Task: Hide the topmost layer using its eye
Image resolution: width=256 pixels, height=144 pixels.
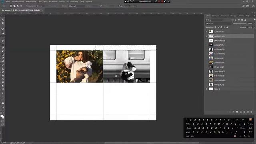Action: 206,32
